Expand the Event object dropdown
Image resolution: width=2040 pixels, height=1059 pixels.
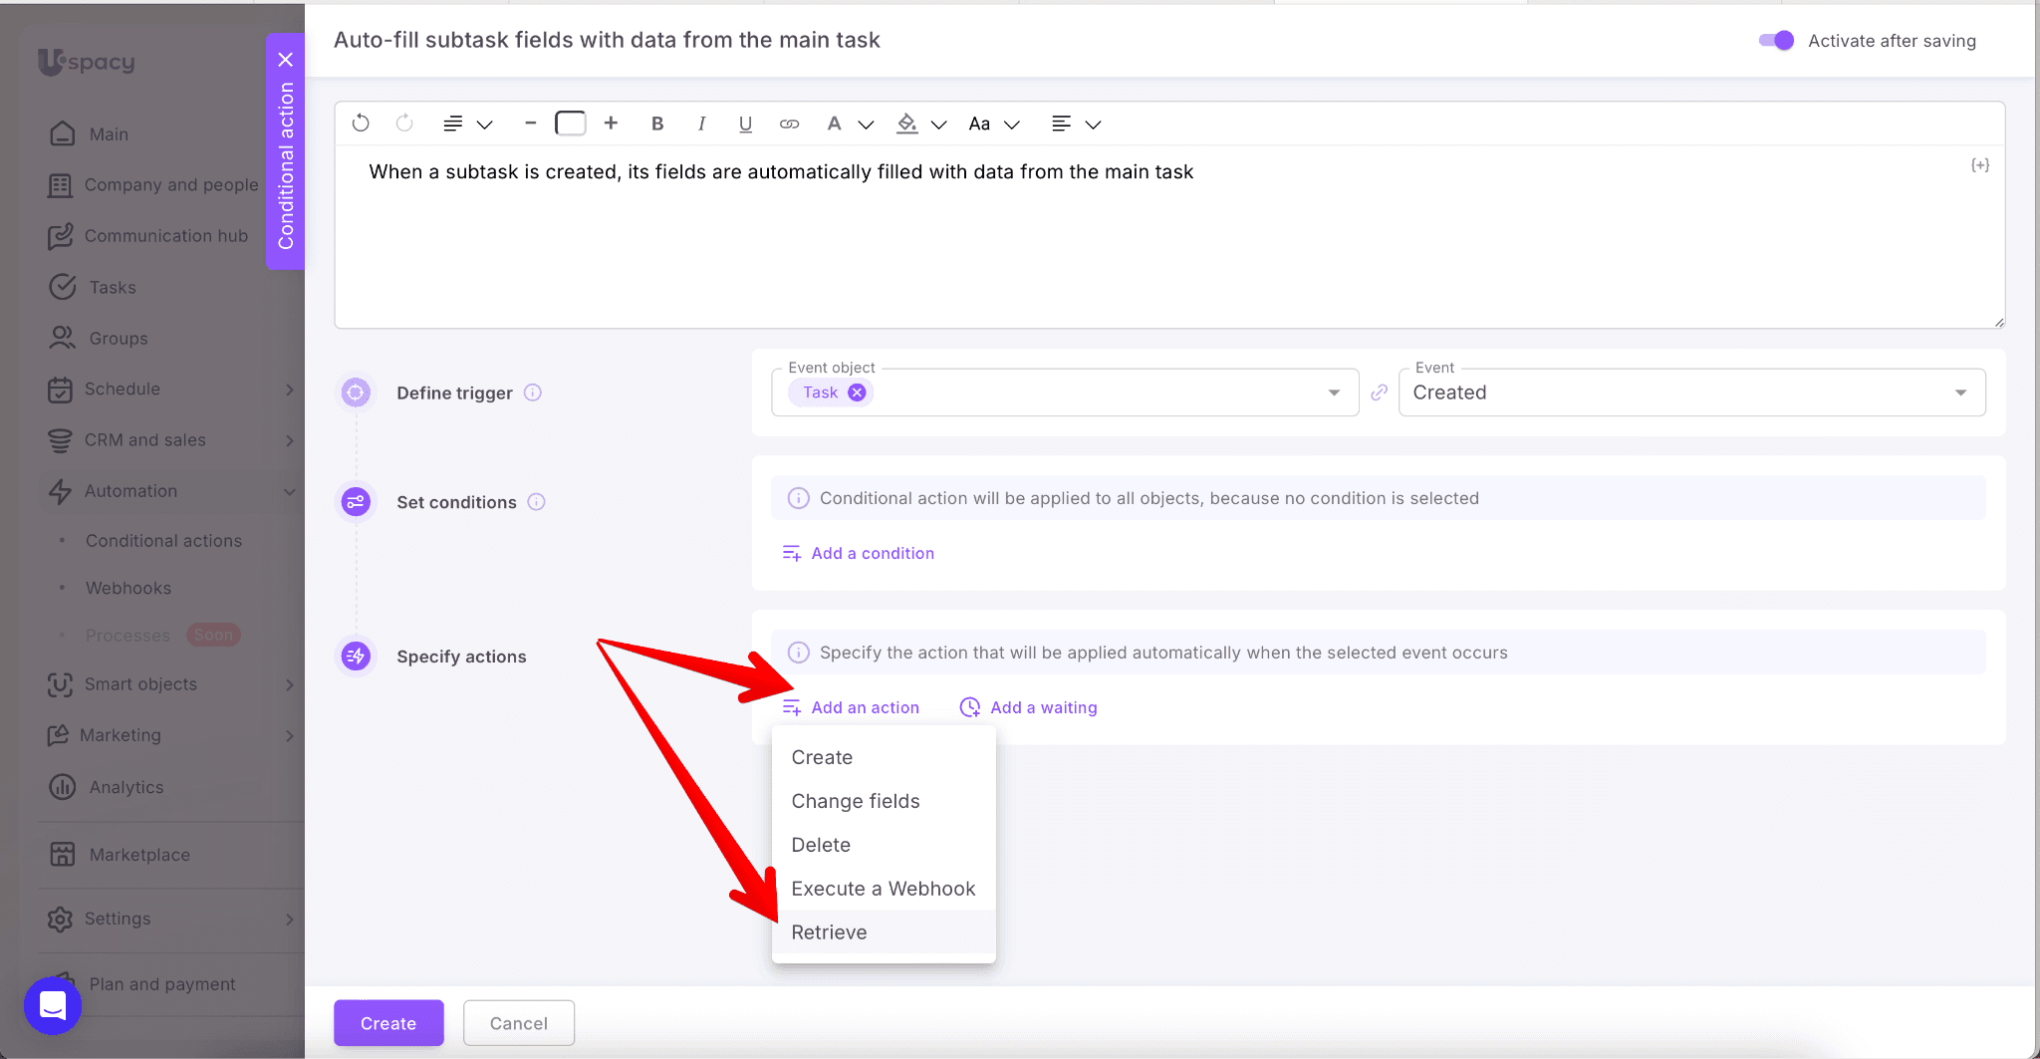click(x=1334, y=393)
